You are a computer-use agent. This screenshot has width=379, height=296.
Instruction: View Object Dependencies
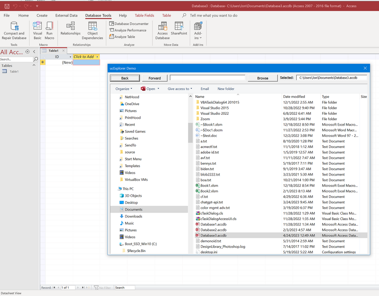(92, 30)
